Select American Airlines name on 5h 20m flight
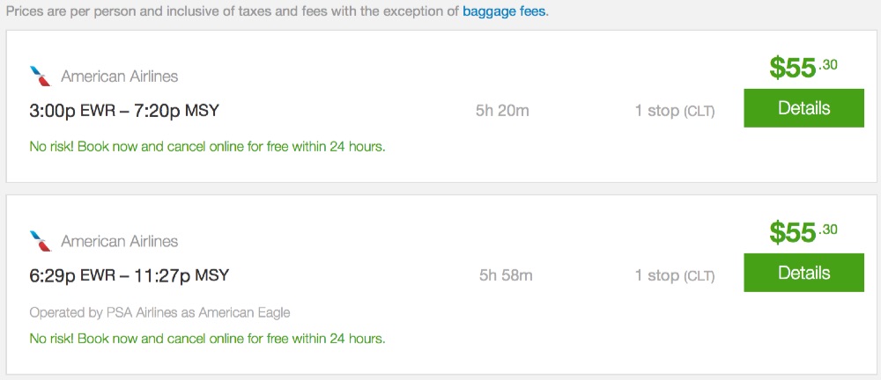Screen dimensions: 881x380 click(119, 77)
